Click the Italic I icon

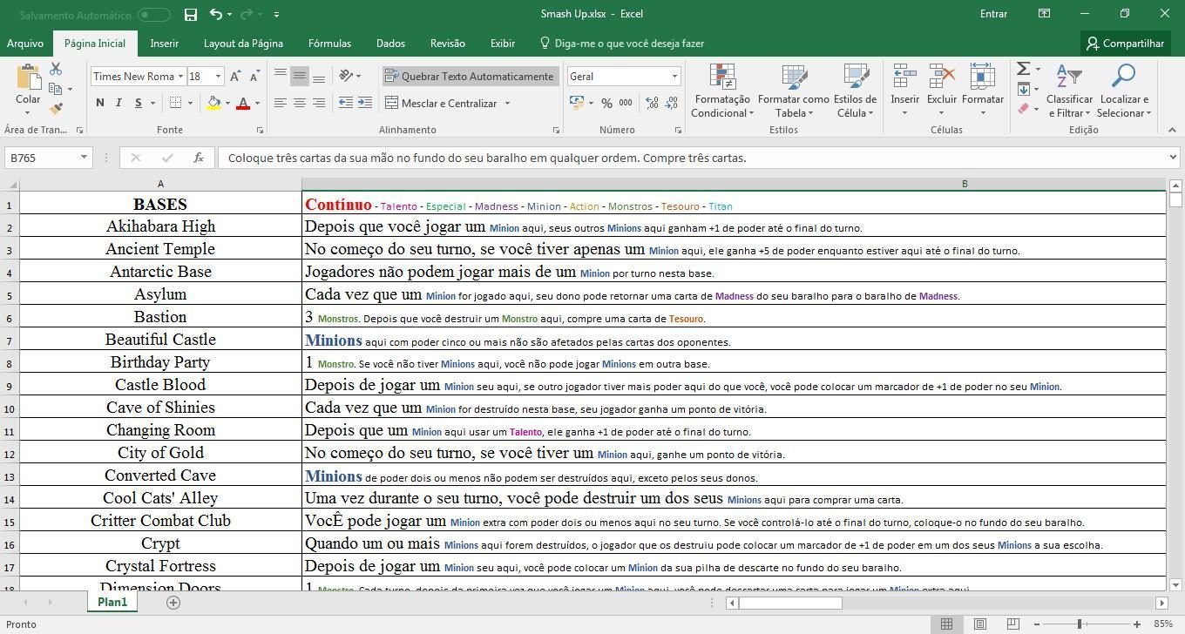[119, 103]
